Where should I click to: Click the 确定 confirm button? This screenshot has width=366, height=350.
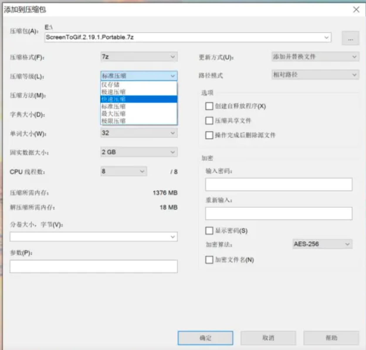(205, 338)
